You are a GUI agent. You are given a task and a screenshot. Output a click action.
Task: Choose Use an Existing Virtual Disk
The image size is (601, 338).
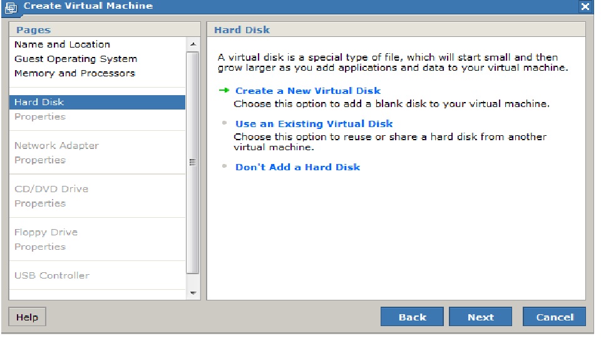point(314,124)
